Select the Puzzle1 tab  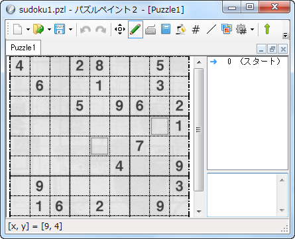coord(23,48)
